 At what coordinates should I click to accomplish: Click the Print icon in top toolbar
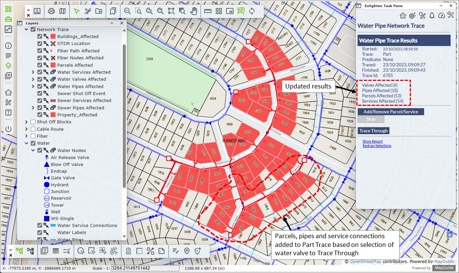(52, 11)
